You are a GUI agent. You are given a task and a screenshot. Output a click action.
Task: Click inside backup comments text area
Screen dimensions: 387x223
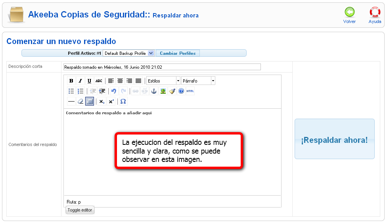pyautogui.click(x=172, y=152)
